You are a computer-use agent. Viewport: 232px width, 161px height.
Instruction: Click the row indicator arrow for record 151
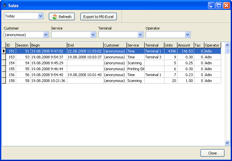(x=4, y=51)
